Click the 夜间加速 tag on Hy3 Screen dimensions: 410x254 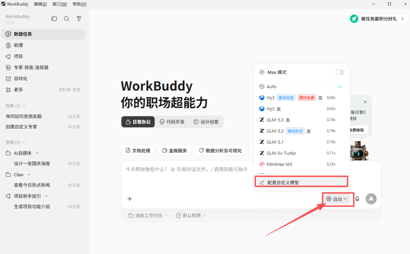(x=286, y=98)
